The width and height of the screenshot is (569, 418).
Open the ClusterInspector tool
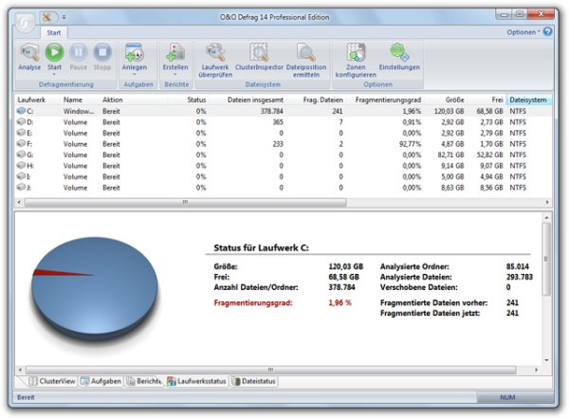pyautogui.click(x=259, y=53)
